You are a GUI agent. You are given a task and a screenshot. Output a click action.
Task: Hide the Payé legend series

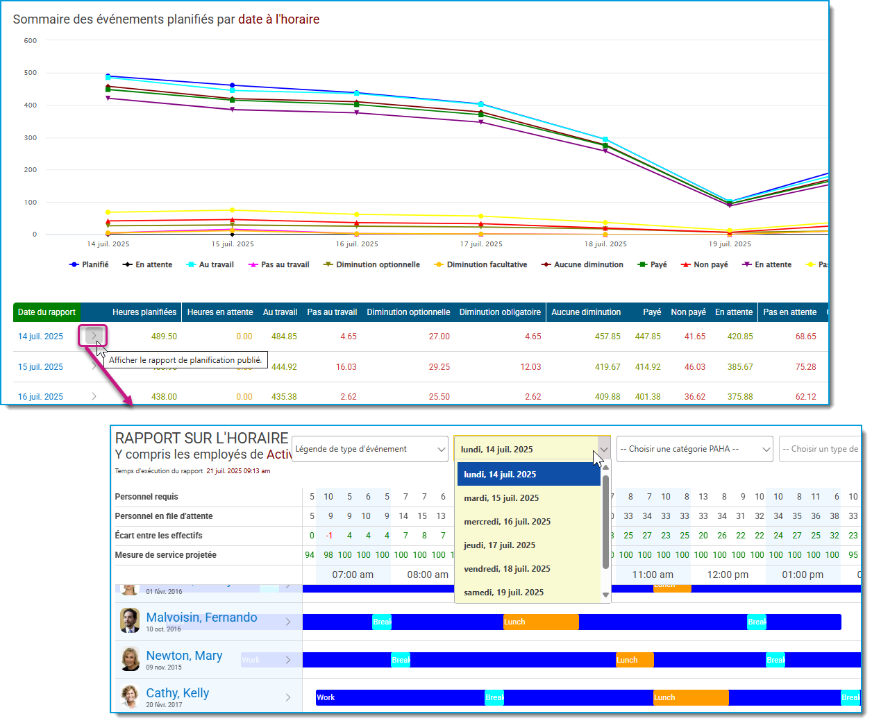[x=652, y=264]
